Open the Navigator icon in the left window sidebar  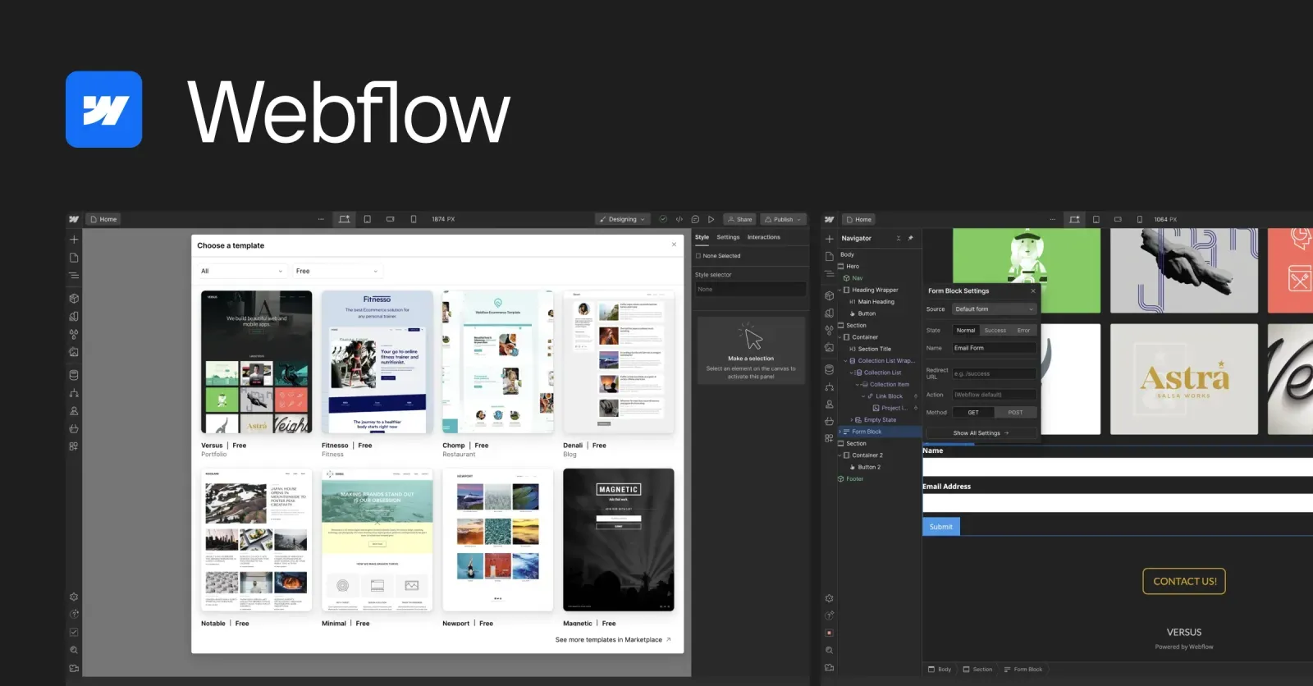tap(74, 276)
